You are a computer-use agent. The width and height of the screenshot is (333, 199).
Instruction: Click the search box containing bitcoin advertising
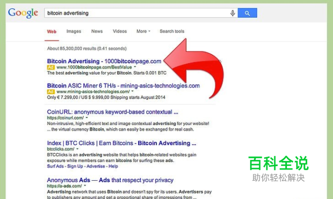point(137,13)
